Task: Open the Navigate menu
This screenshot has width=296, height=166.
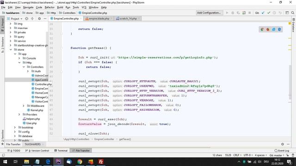Action: [28, 7]
